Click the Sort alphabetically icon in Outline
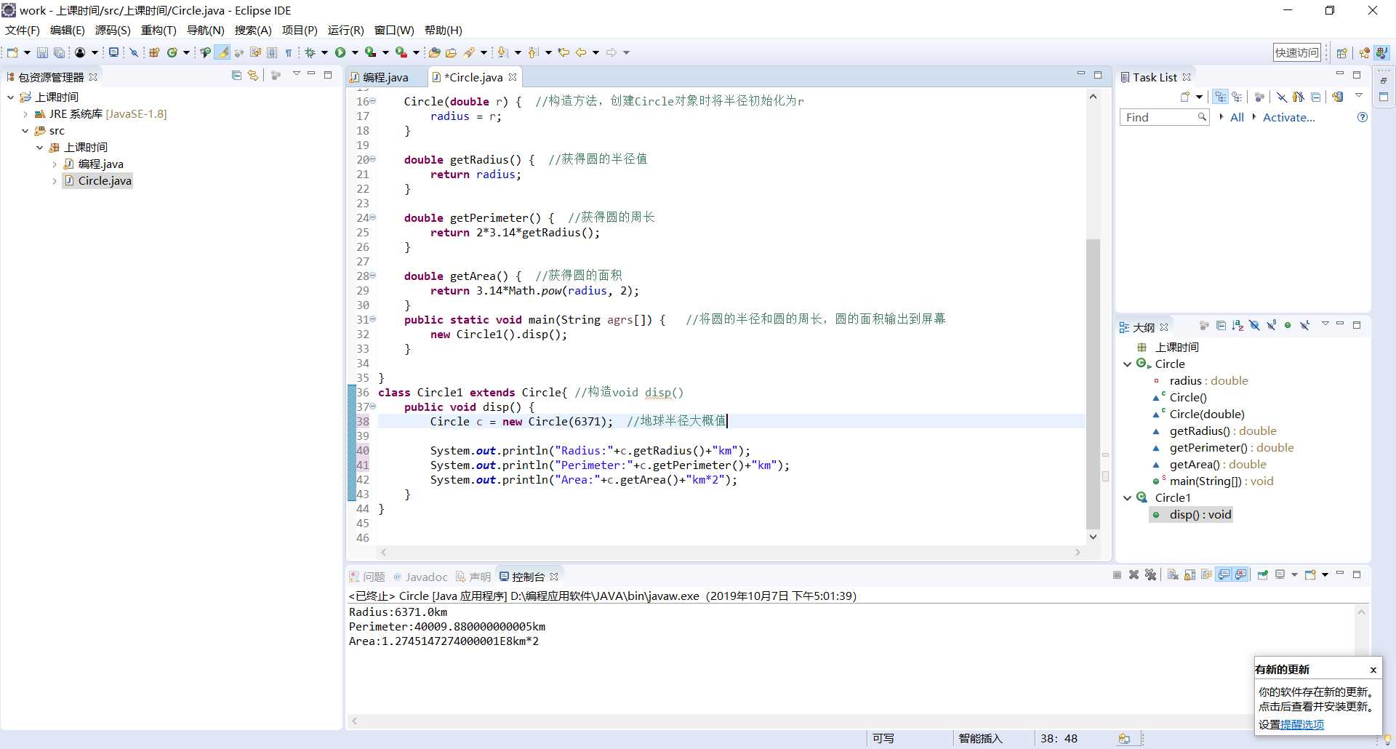This screenshot has width=1396, height=749. pos(1237,326)
